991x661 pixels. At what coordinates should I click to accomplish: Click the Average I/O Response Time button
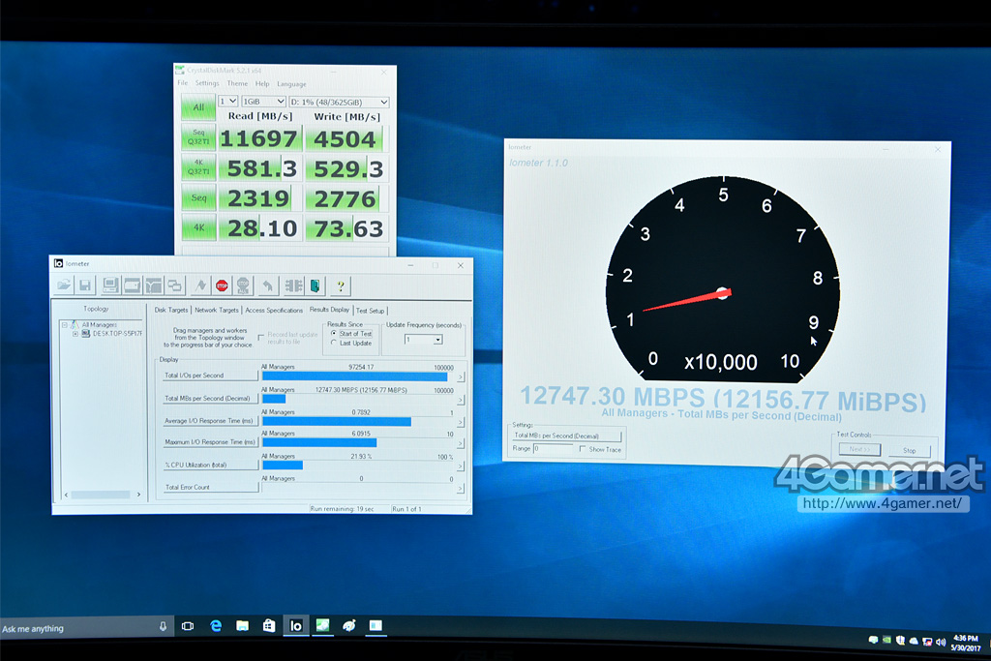(210, 421)
